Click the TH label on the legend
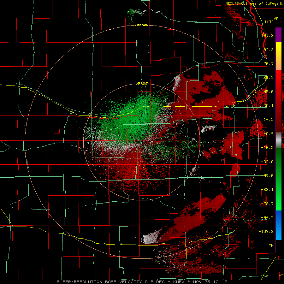 point(271,246)
